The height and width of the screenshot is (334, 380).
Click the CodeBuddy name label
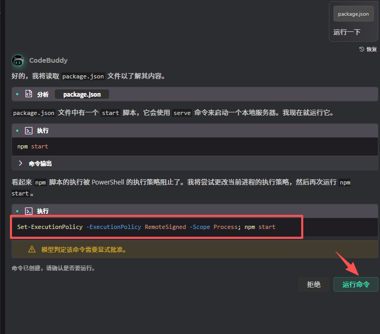point(49,60)
